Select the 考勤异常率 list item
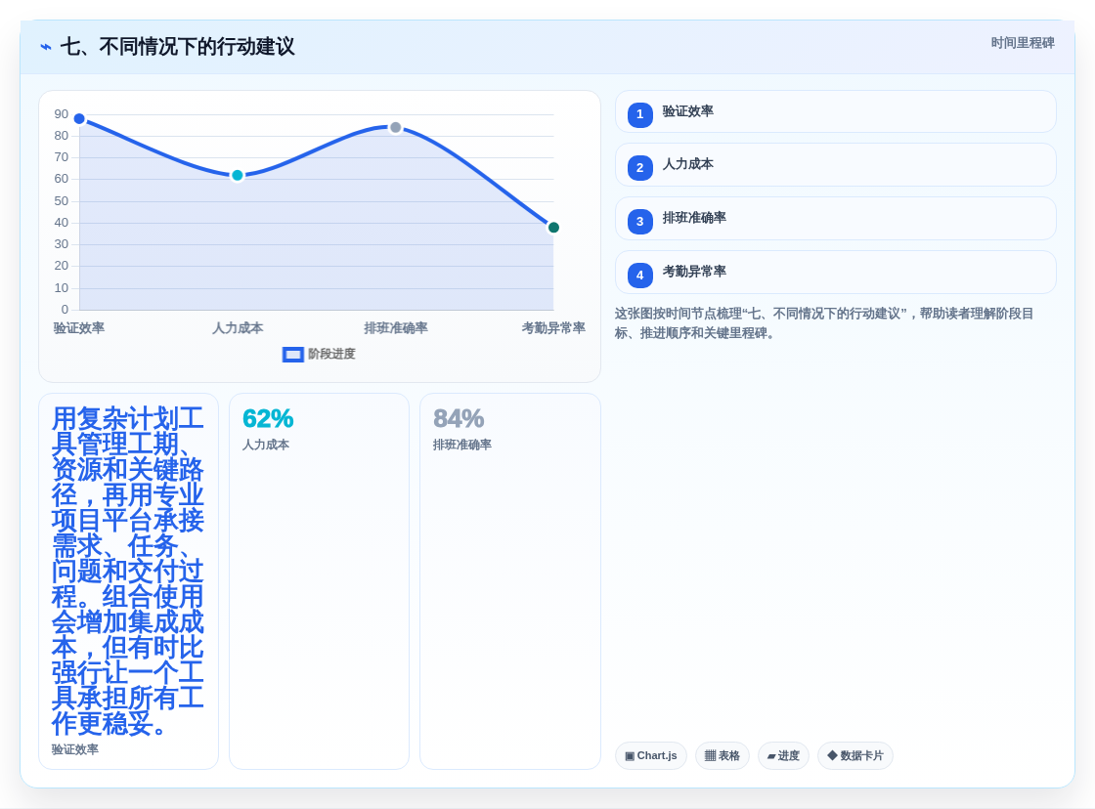Image resolution: width=1095 pixels, height=809 pixels. tap(835, 273)
